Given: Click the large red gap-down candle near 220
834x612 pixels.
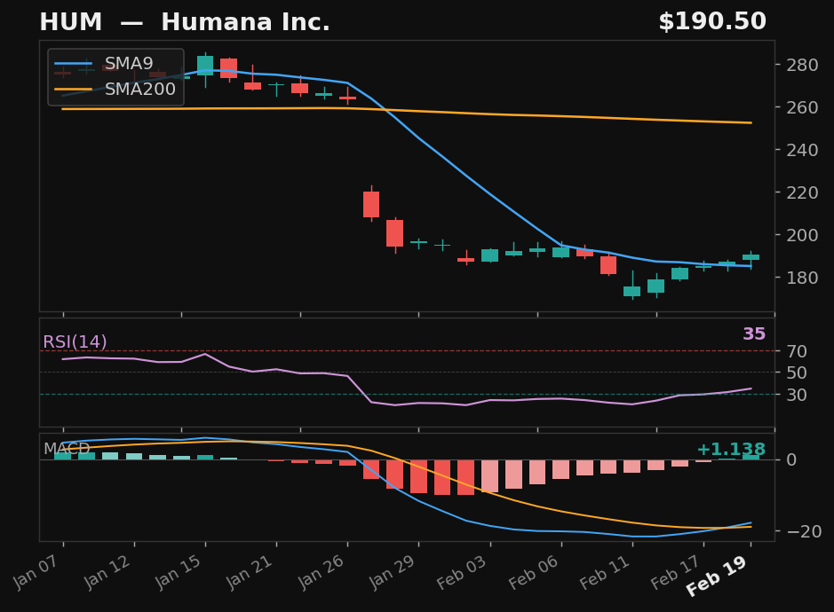Looking at the screenshot, I should 371,204.
